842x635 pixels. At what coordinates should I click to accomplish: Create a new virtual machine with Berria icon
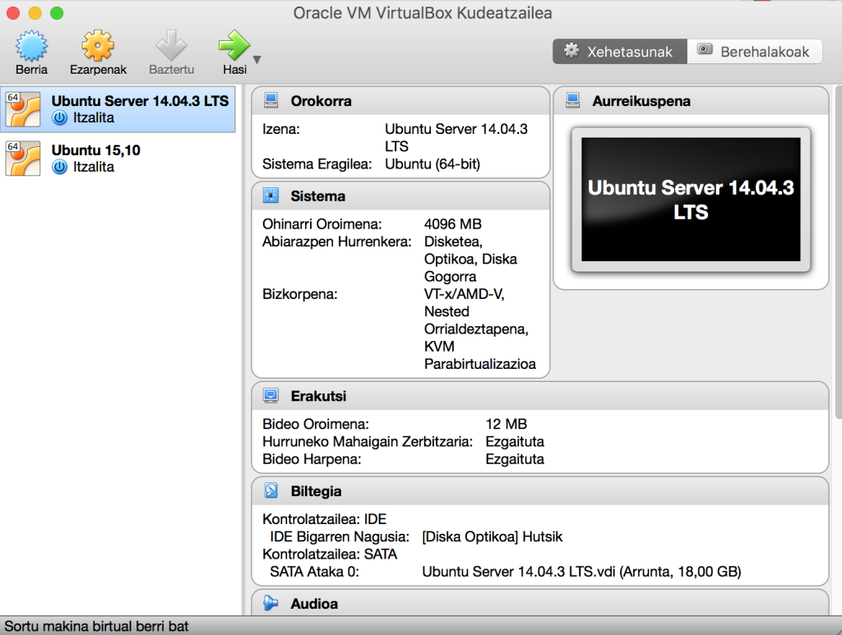pyautogui.click(x=31, y=45)
